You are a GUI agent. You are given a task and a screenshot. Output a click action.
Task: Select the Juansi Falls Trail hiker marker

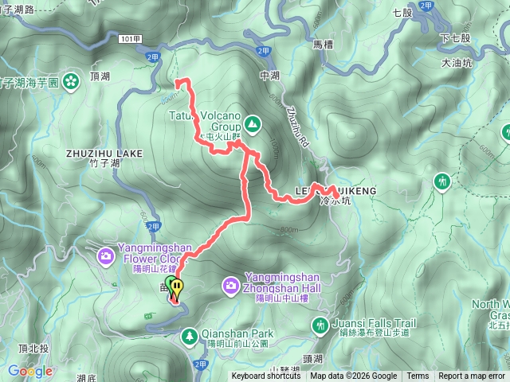pos(320,325)
